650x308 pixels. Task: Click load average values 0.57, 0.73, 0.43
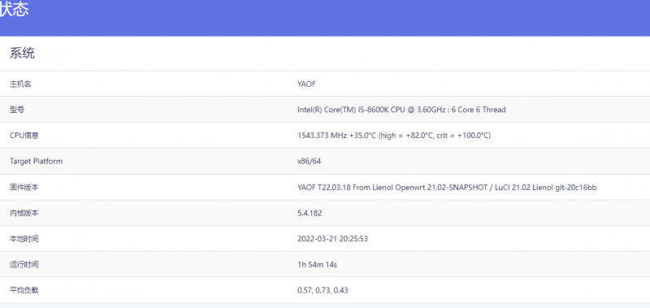tap(323, 290)
